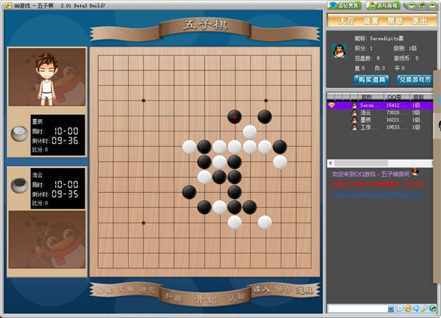Expand the chat input dropdown arrow
This screenshot has height=318, width=441.
click(x=391, y=309)
